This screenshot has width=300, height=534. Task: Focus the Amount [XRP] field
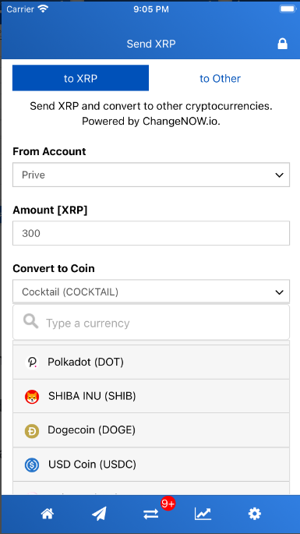[151, 233]
